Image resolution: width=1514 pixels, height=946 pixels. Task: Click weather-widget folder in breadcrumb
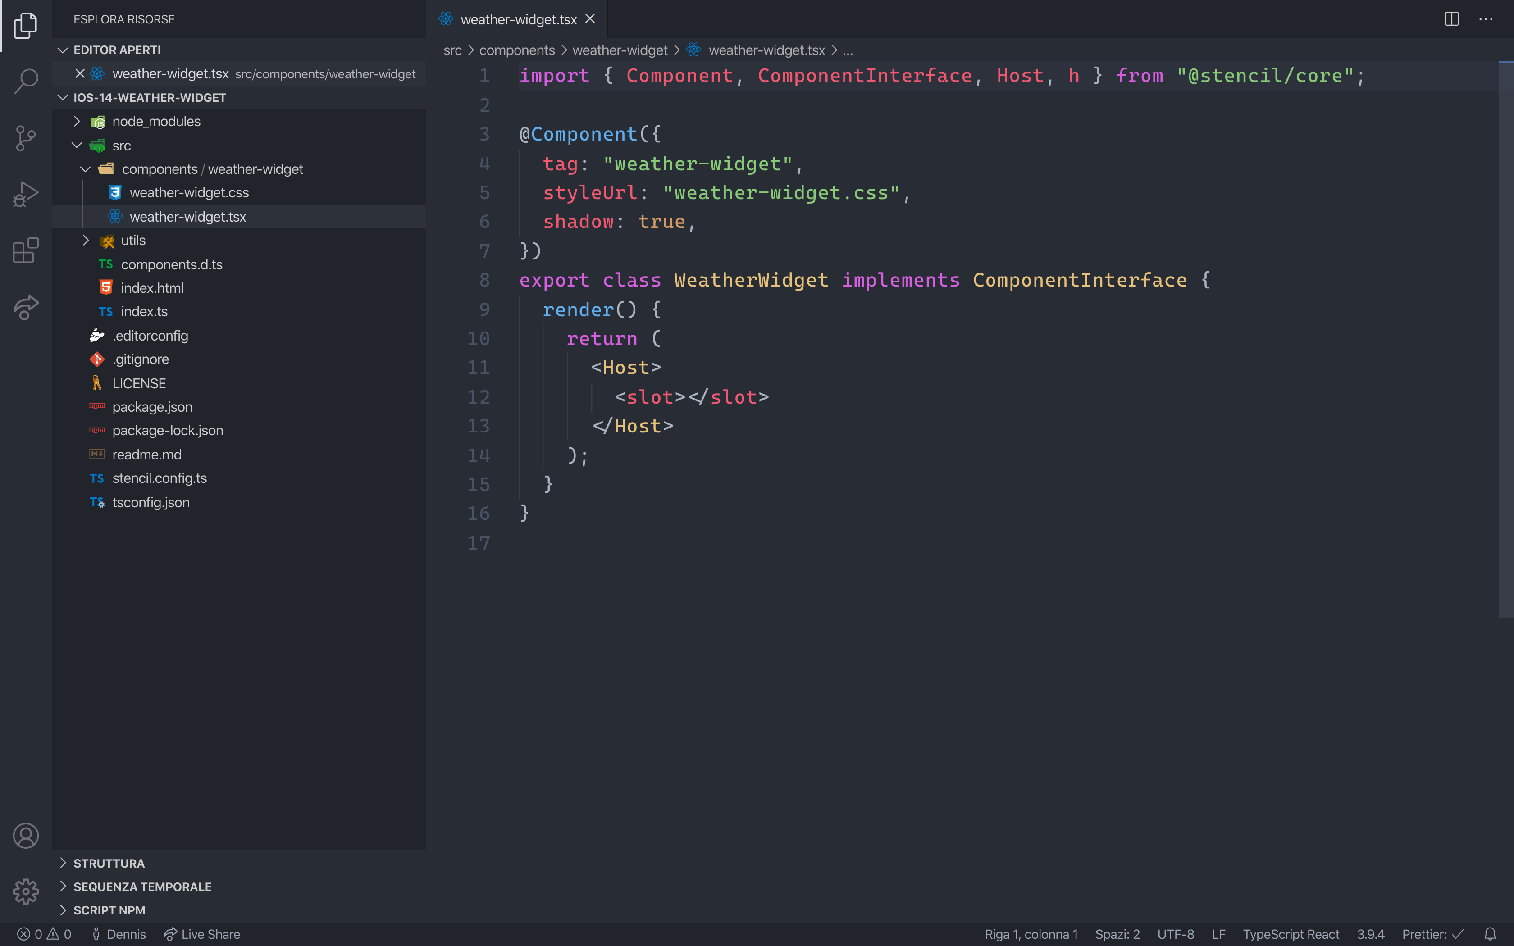620,50
